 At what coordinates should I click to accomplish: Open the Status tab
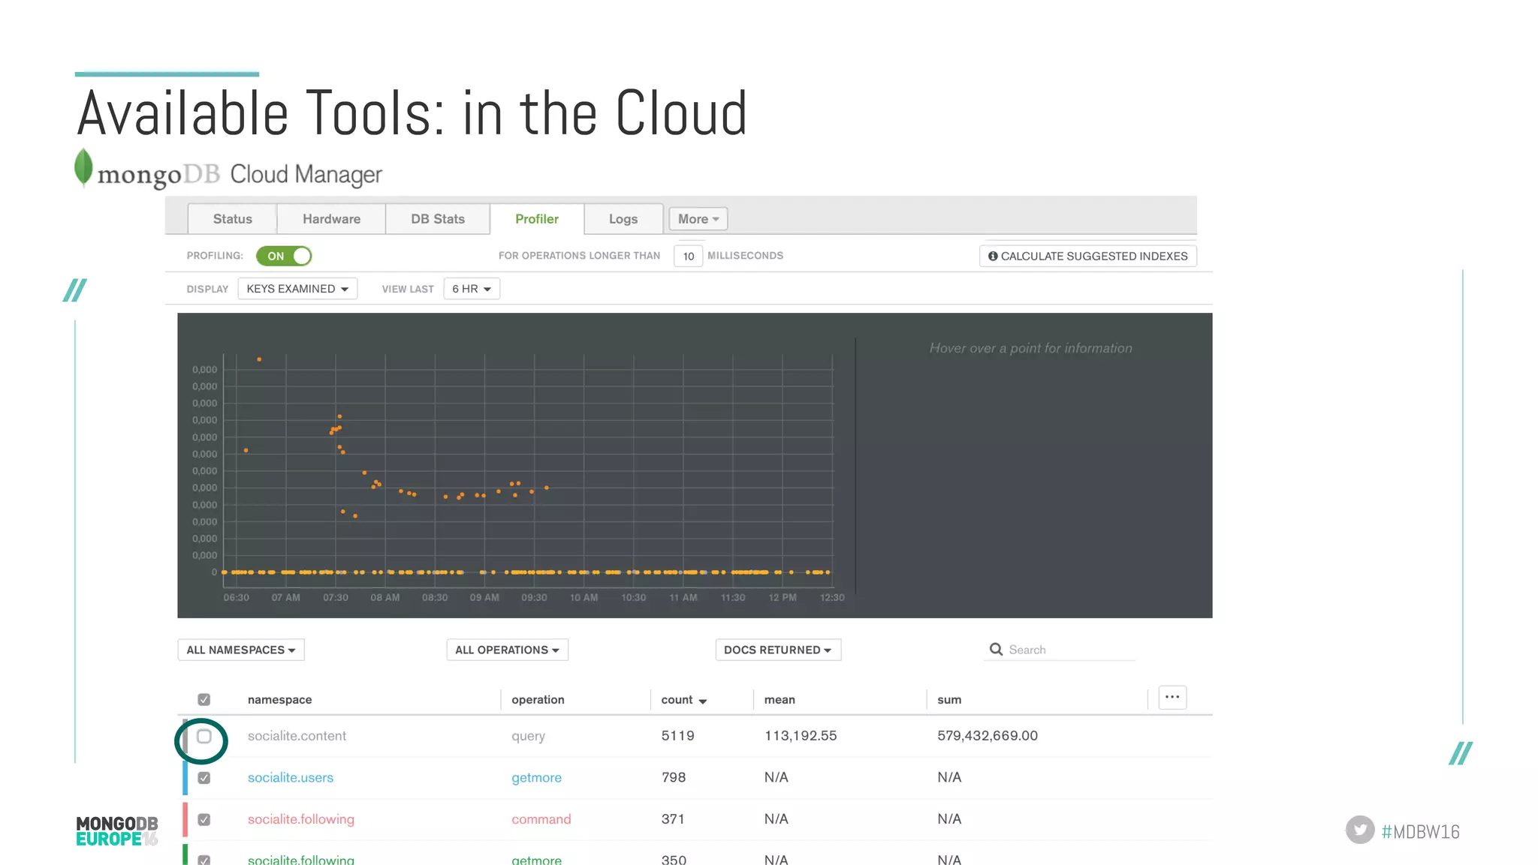(x=232, y=219)
